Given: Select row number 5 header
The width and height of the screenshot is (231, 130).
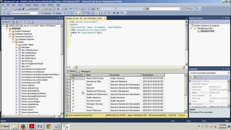Looking at the screenshot, I should tap(68, 91).
